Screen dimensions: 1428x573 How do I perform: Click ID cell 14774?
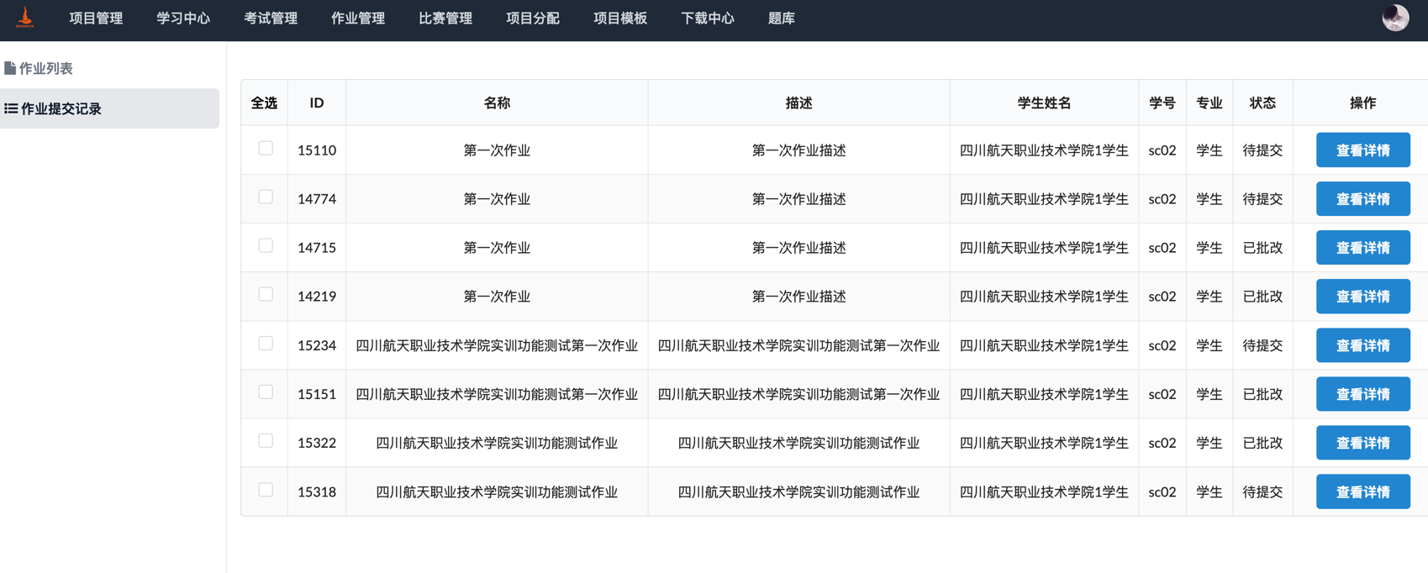[317, 199]
